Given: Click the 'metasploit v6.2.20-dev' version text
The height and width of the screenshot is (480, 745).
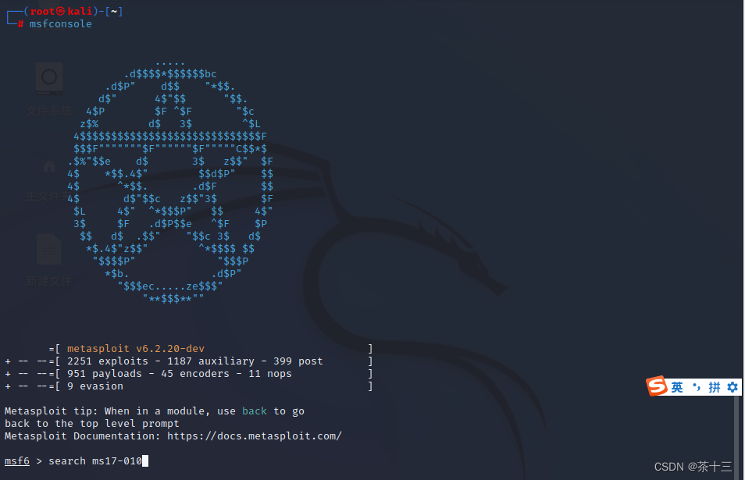Looking at the screenshot, I should (x=135, y=348).
